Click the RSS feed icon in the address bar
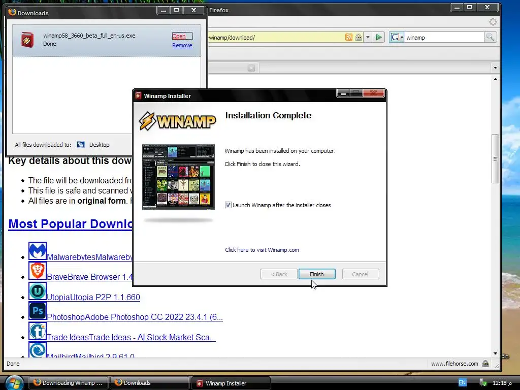Viewport: 520px width, 390px height. [348, 37]
